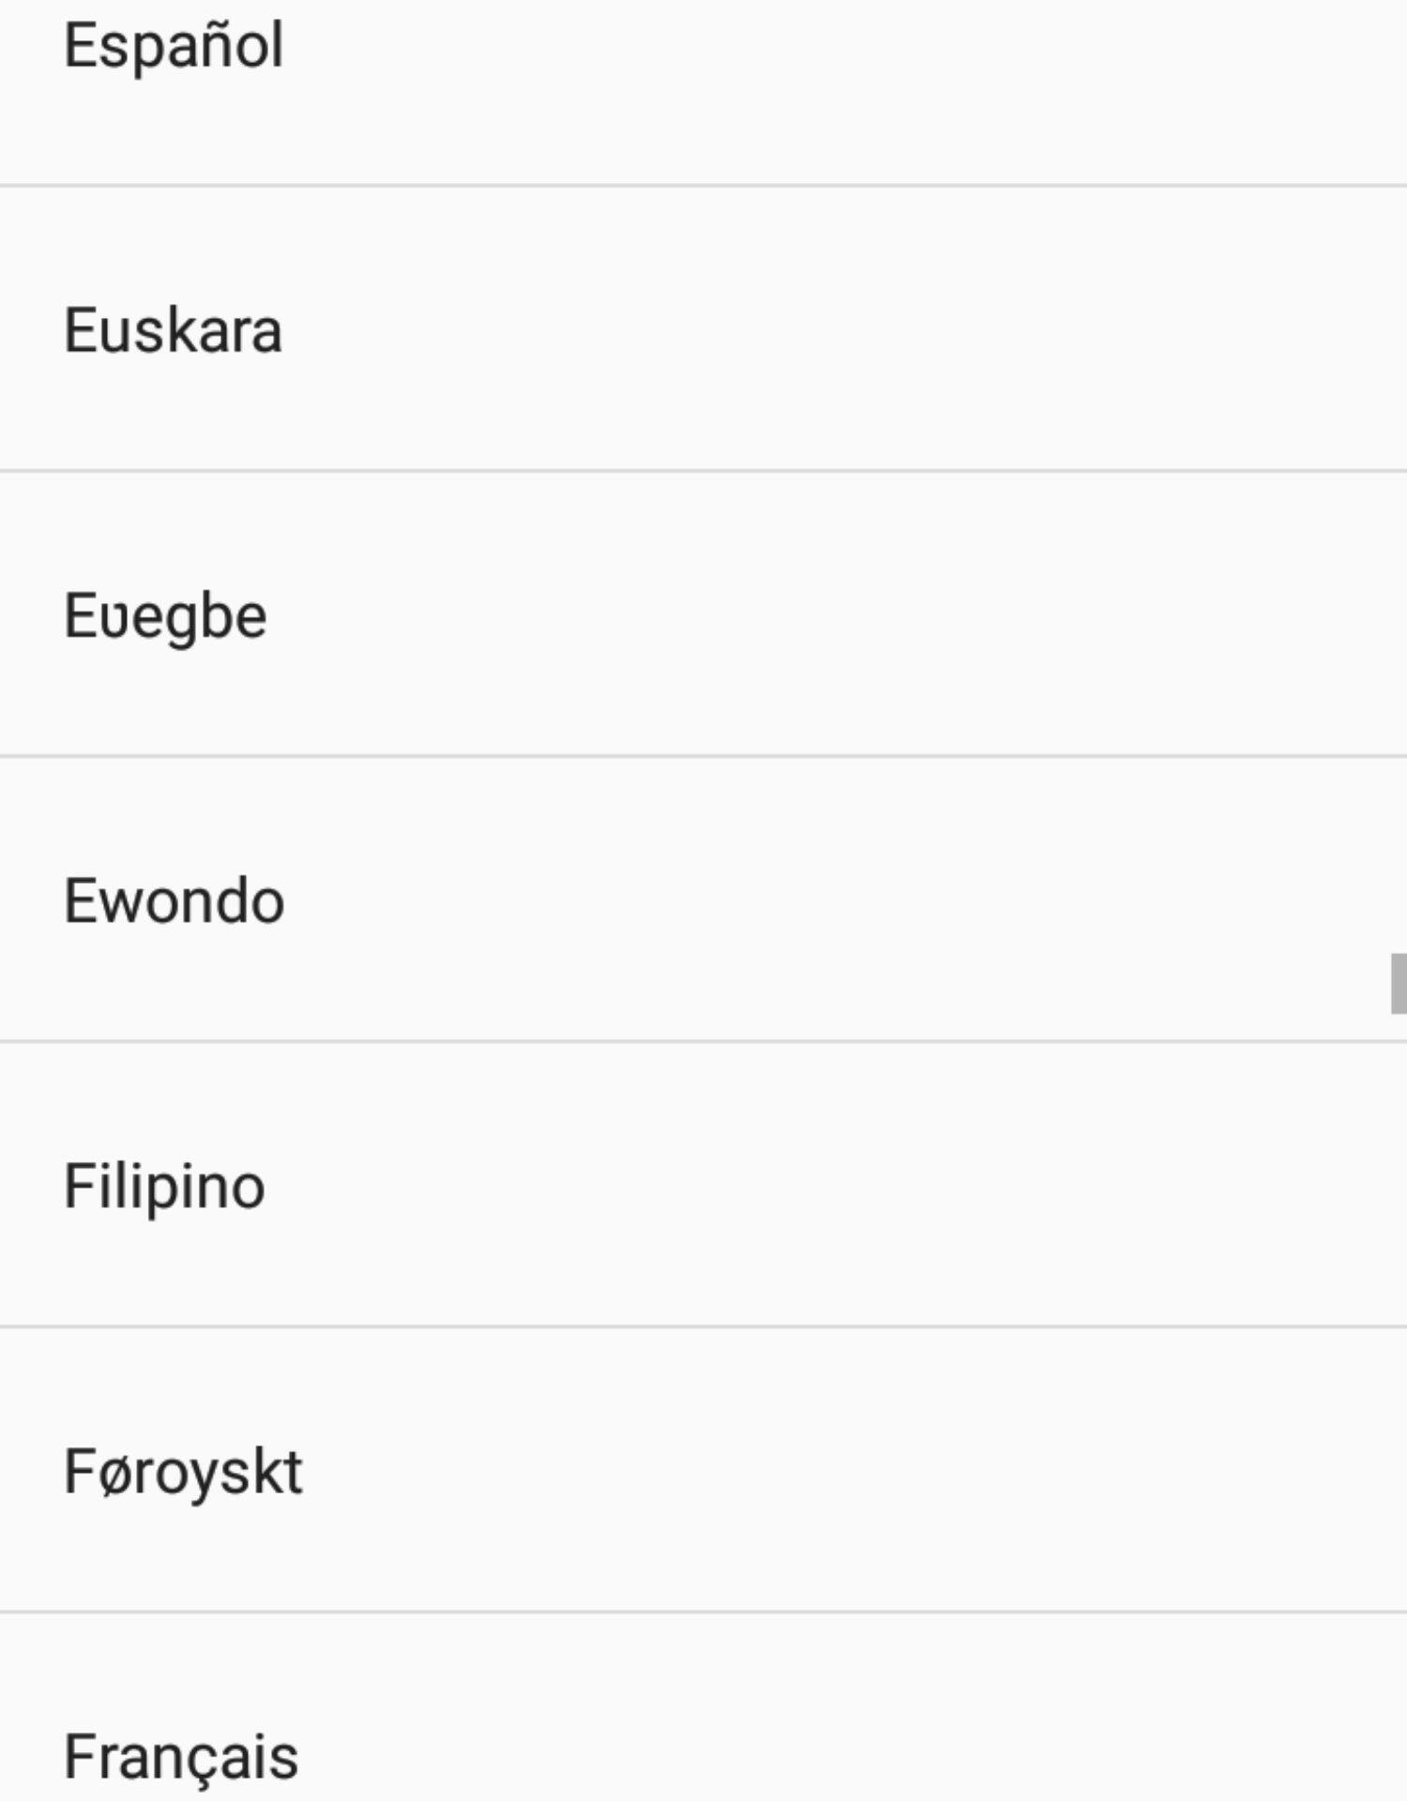1407x1801 pixels.
Task: Choose the Føroyskt language entry
Action: click(184, 1472)
